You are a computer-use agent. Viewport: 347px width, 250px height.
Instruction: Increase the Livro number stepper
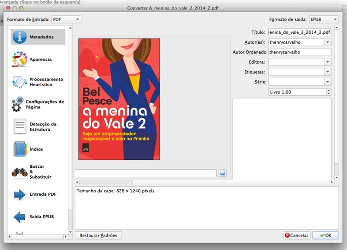tap(329, 90)
